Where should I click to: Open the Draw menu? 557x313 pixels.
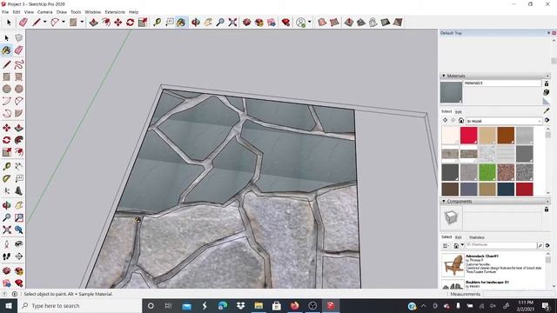click(62, 12)
